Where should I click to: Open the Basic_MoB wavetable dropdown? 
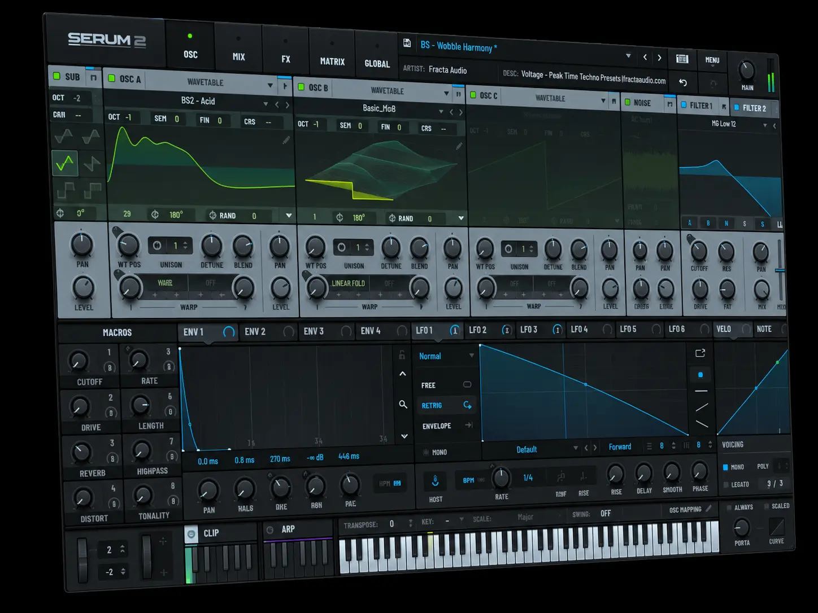pos(441,111)
